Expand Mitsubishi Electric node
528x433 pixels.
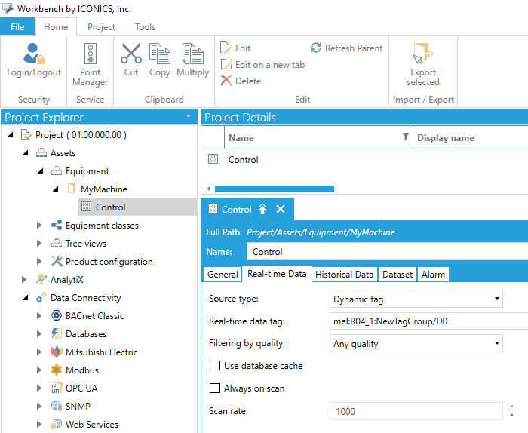click(x=39, y=352)
